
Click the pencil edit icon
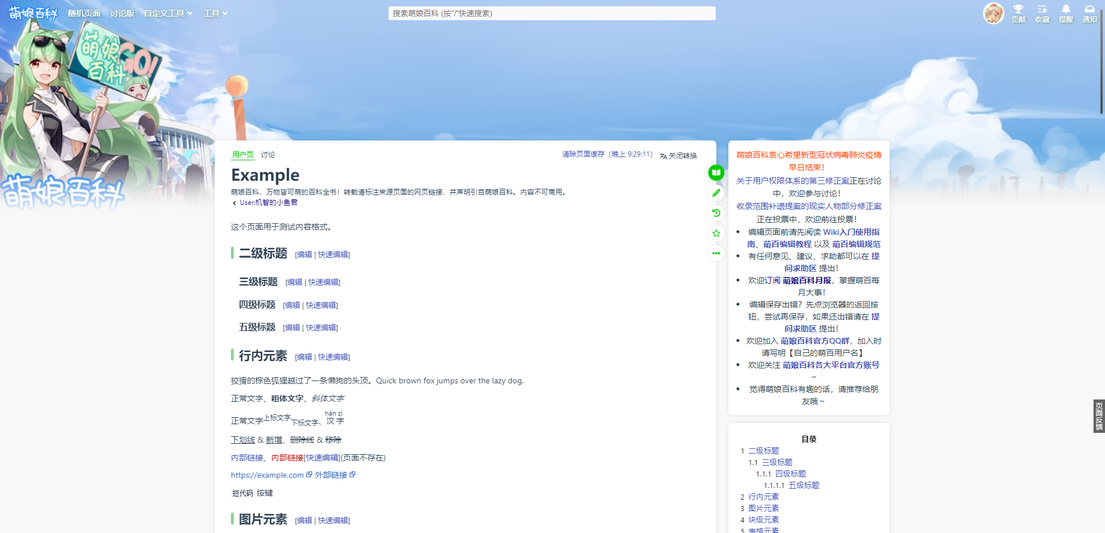click(716, 193)
